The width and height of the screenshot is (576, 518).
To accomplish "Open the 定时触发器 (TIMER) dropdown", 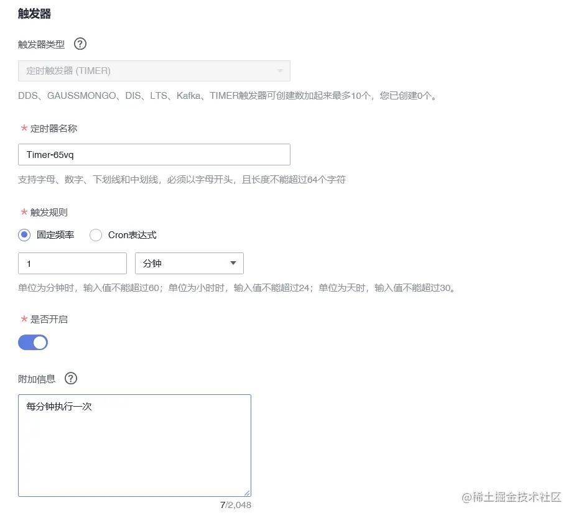I will point(154,70).
